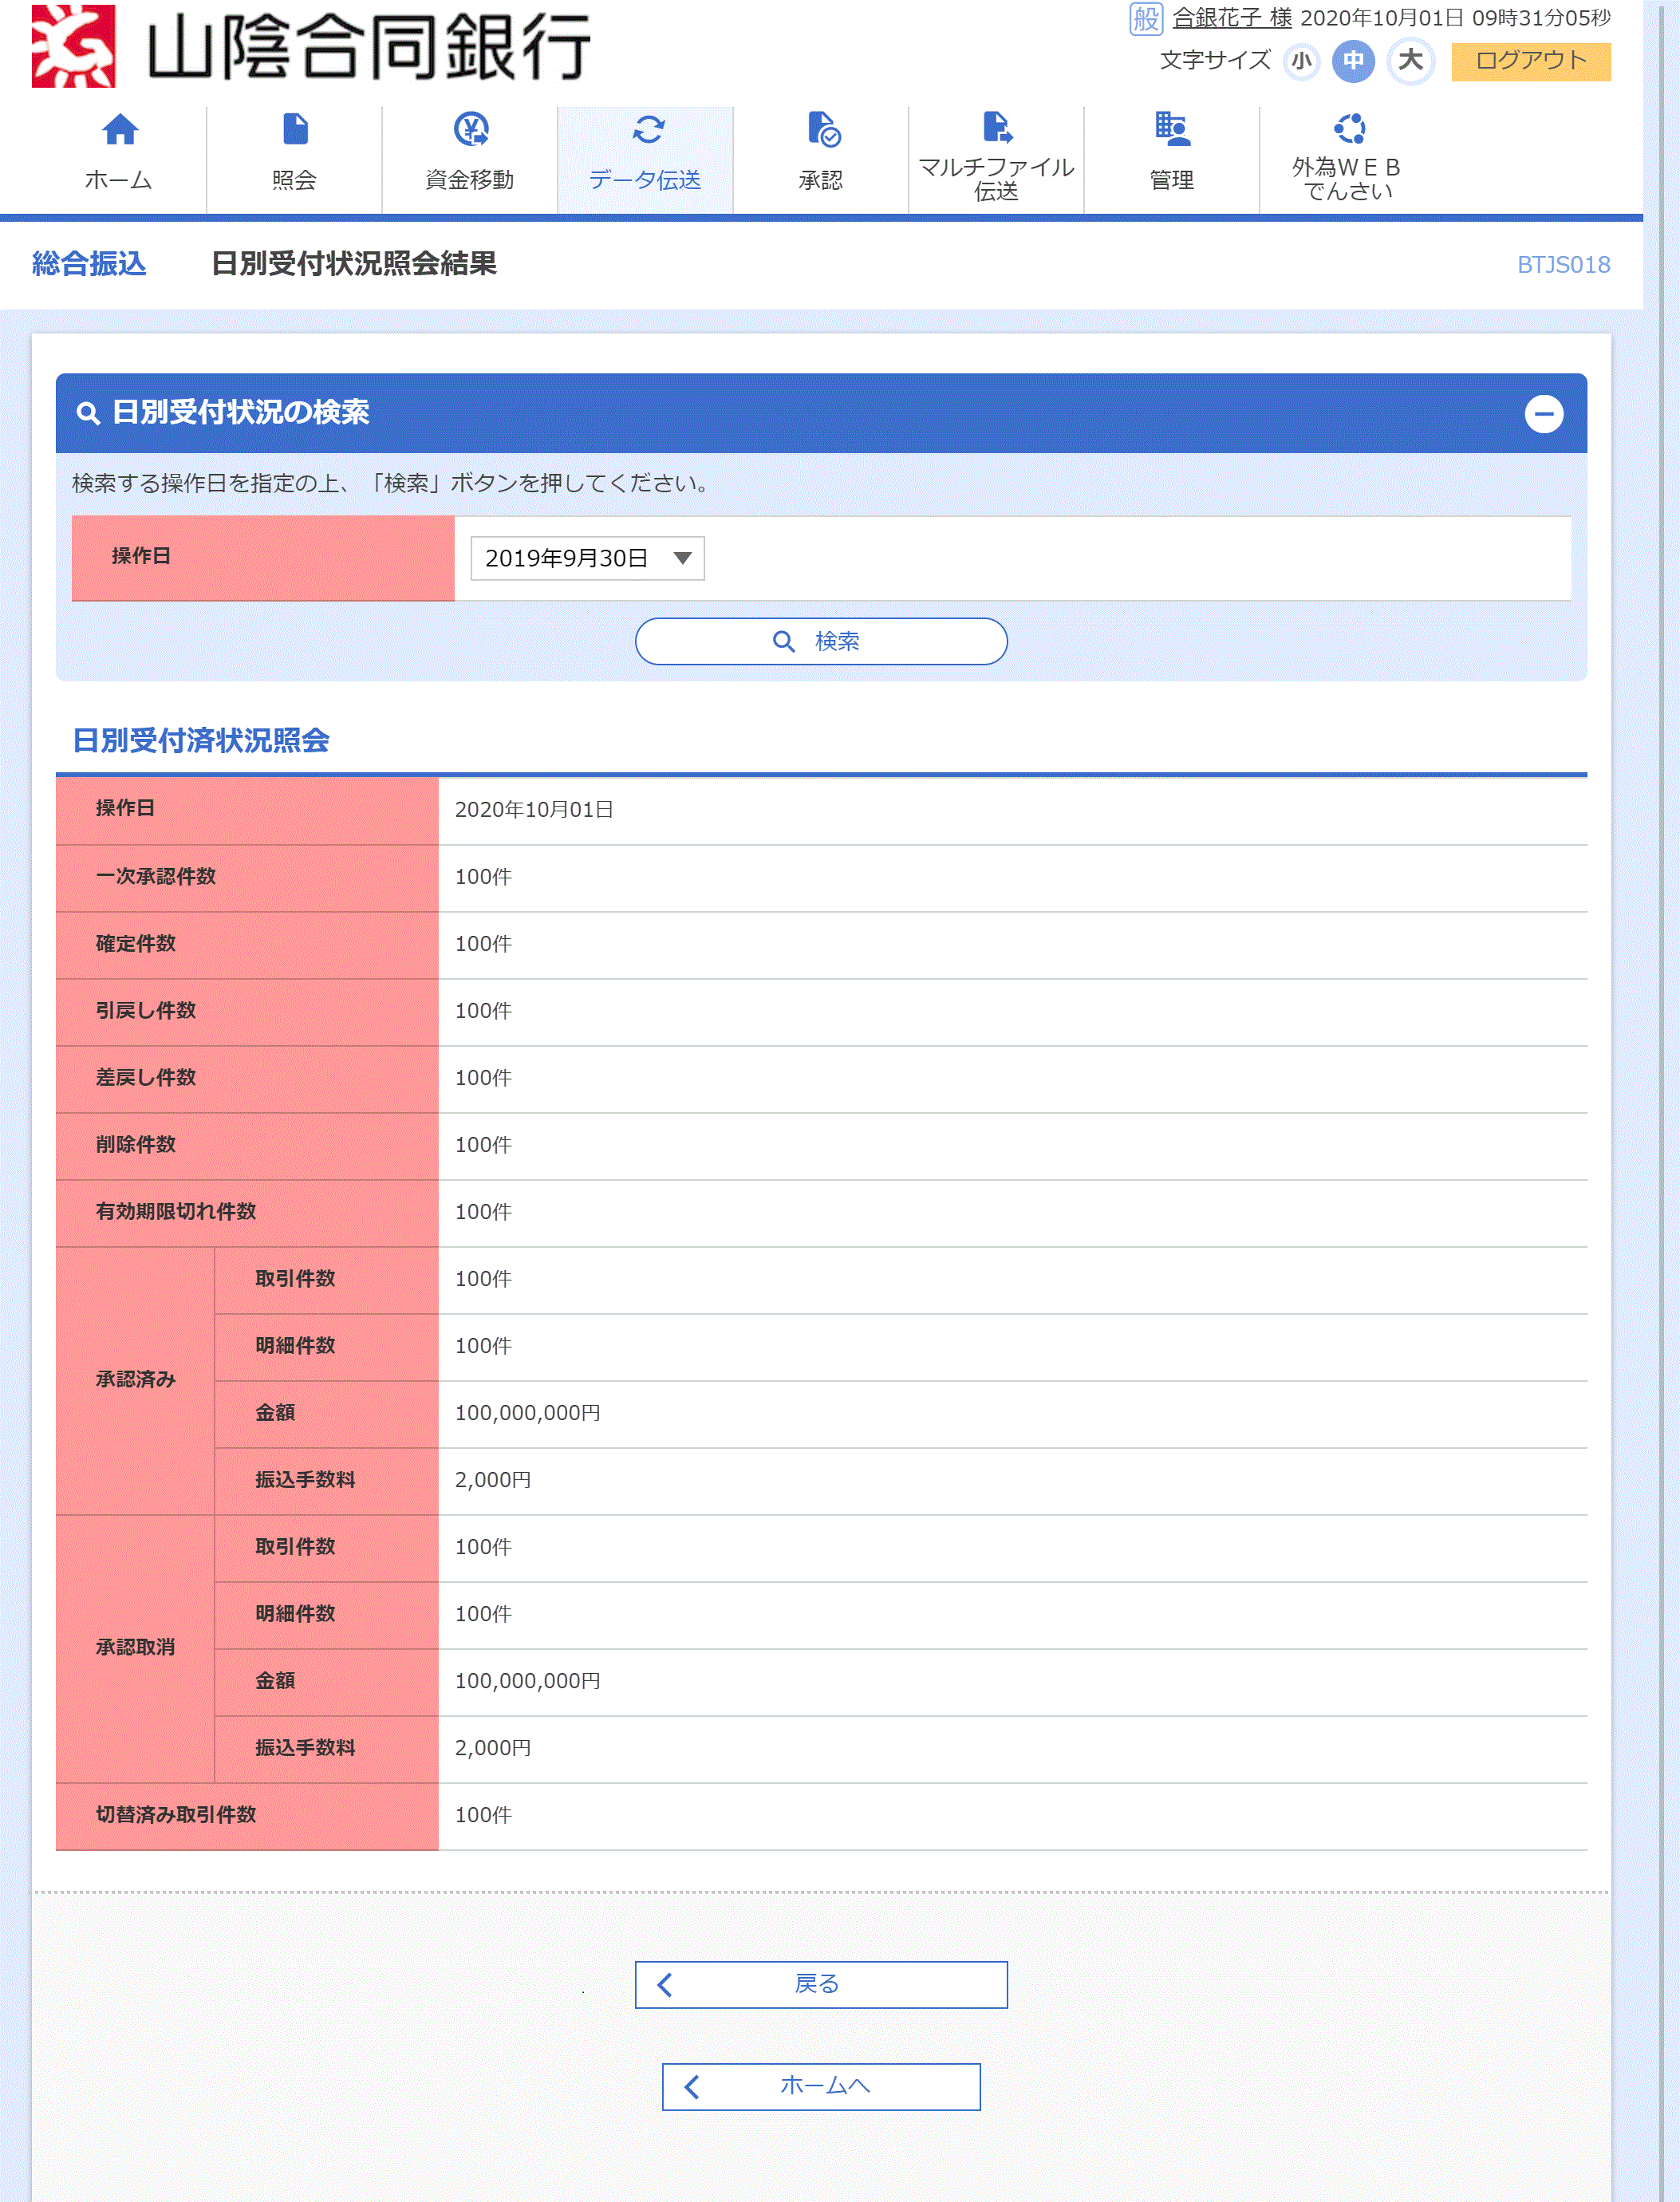
Task: Click the left chevron in 戻る button
Action: (x=665, y=1984)
